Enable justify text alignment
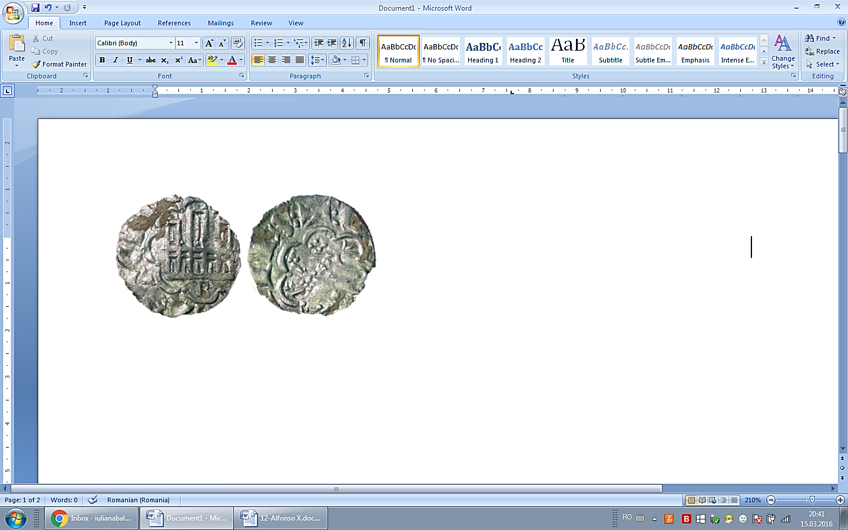Screen dimensions: 848x530 tap(299, 59)
